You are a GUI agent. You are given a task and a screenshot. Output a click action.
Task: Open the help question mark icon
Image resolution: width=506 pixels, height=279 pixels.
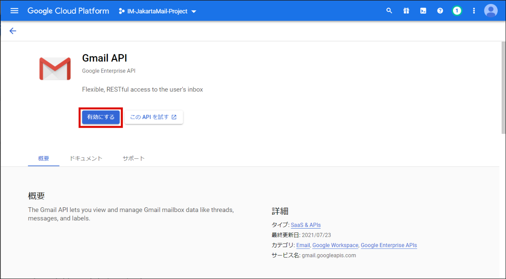coord(440,11)
